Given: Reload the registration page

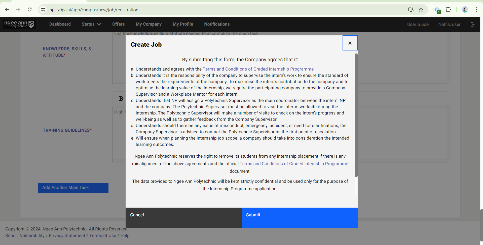Looking at the screenshot, I should tap(29, 10).
